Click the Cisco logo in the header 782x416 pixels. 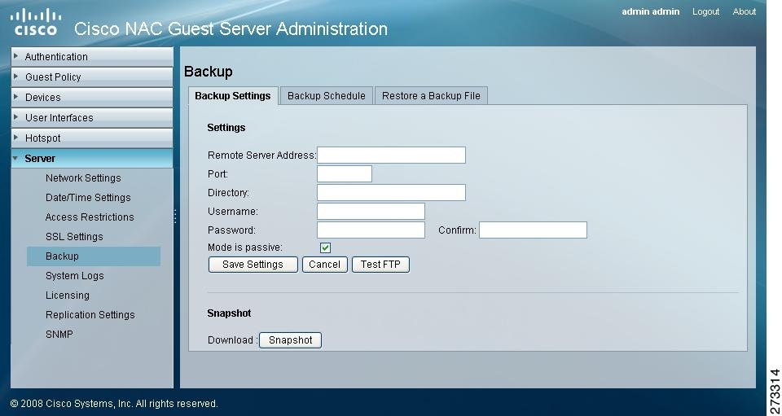click(37, 22)
